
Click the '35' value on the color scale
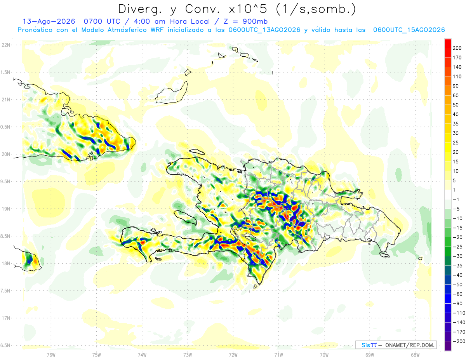click(x=456, y=124)
